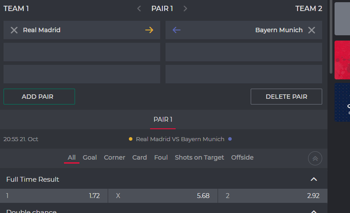The width and height of the screenshot is (350, 213).
Task: Switch to the Goal filter tab
Action: 90,157
